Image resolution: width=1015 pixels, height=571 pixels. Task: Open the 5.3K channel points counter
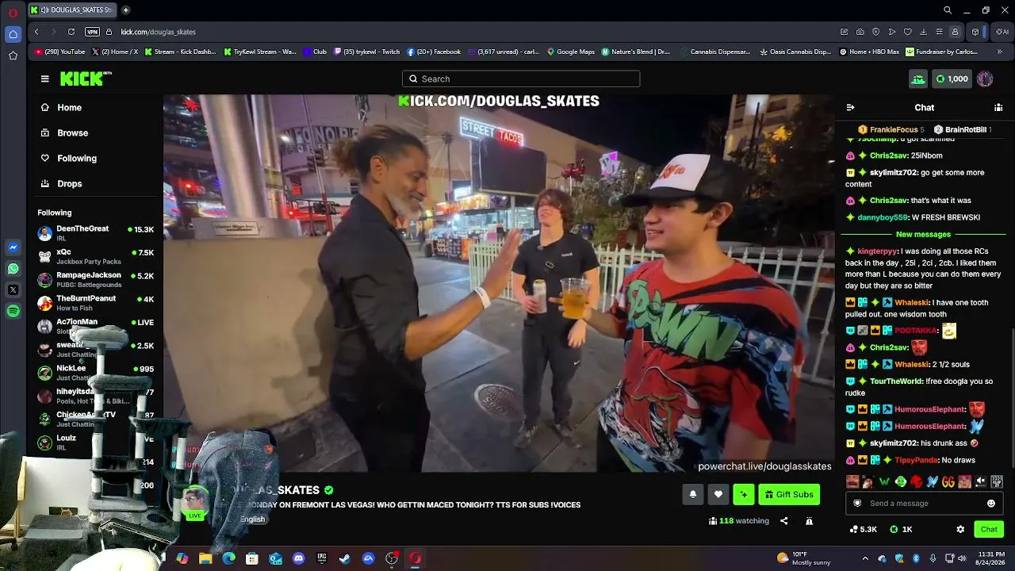click(863, 529)
